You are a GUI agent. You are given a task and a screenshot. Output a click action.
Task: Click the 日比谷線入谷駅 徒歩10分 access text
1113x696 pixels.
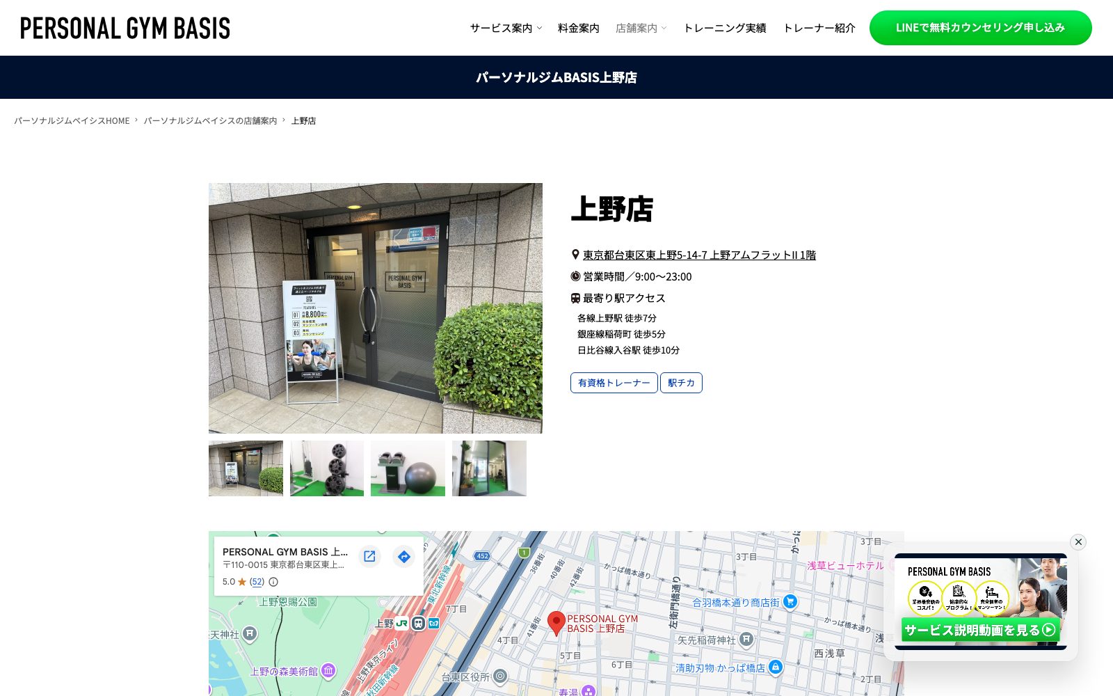(x=628, y=350)
